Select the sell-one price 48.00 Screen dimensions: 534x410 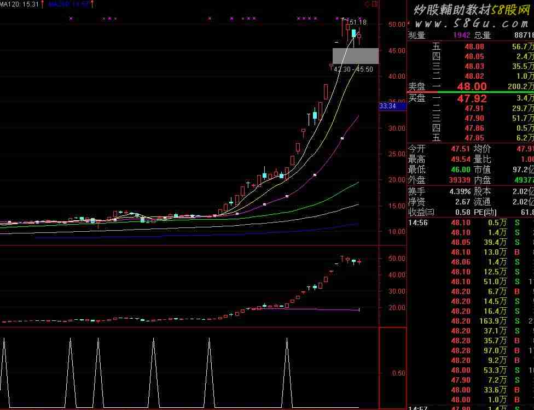[x=472, y=86]
